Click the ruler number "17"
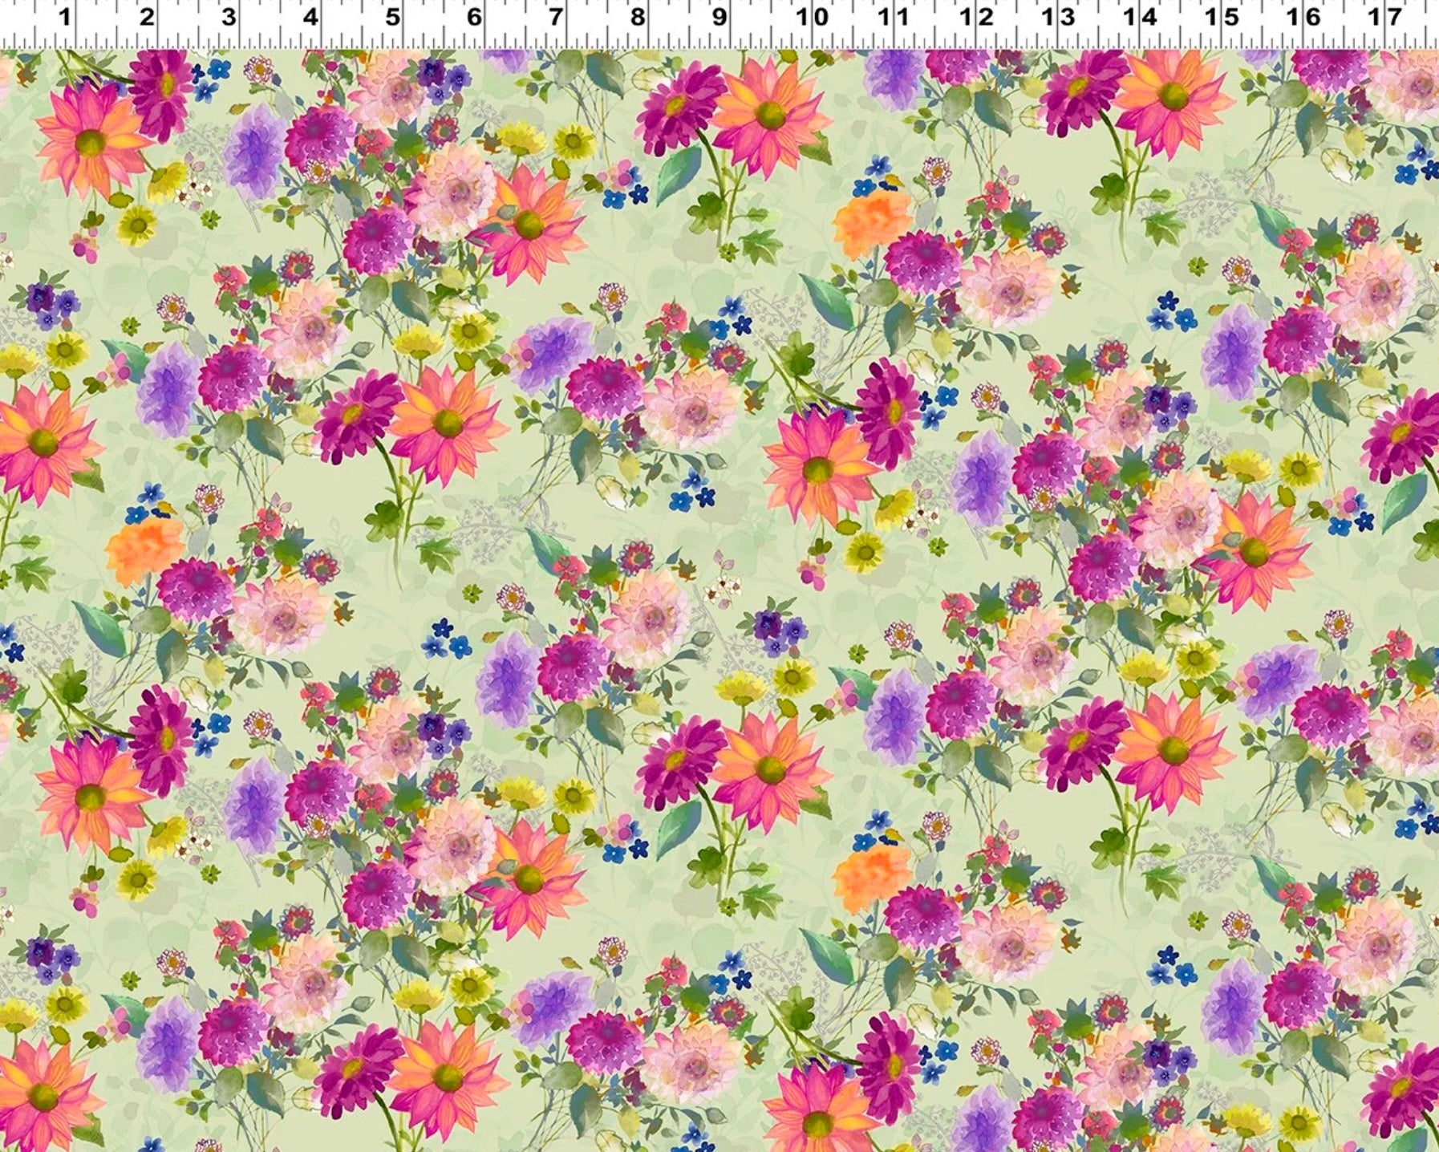Screen dimensions: 1439x1152 coord(1385,17)
